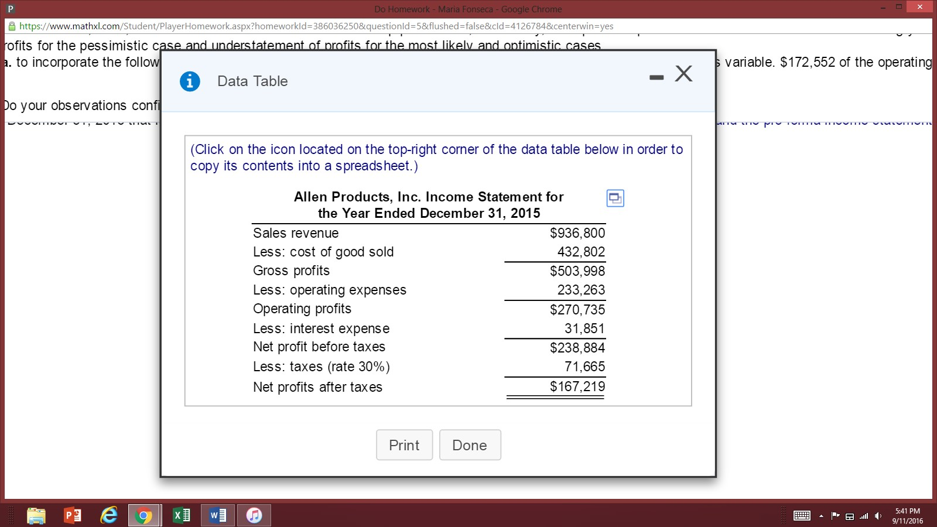
Task: Click the $270,735 operating profits value
Action: tap(577, 310)
